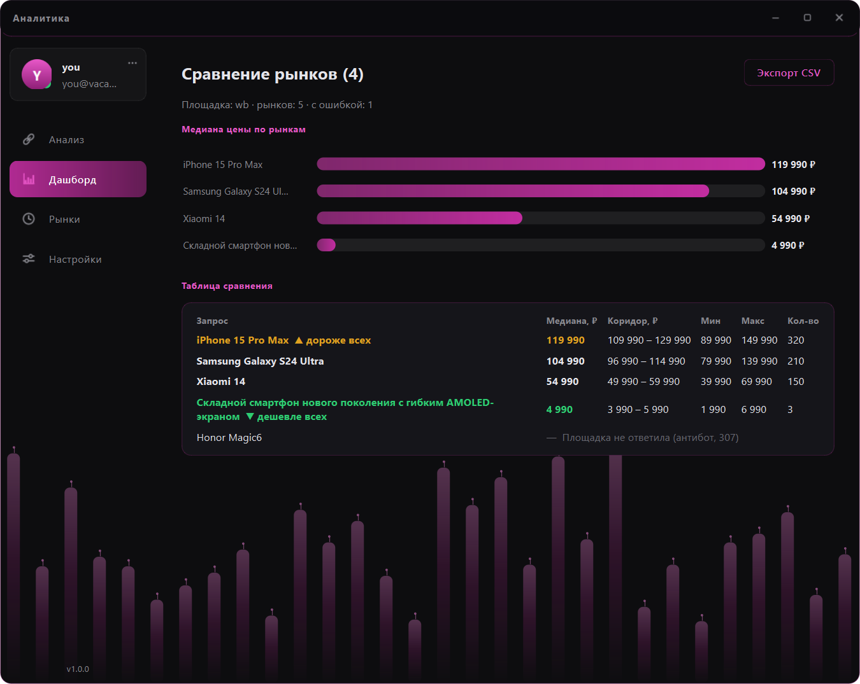
Task: Open the Анализ section
Action: click(x=78, y=139)
